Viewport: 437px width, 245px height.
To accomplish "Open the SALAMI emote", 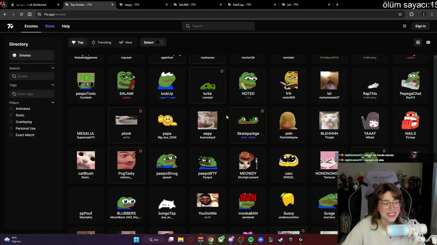I will pos(126,85).
